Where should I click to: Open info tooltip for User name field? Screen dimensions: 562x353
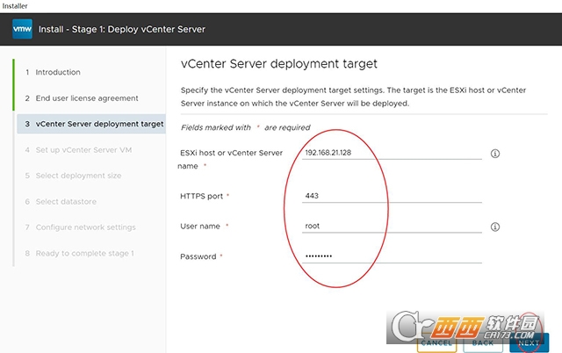click(x=495, y=227)
